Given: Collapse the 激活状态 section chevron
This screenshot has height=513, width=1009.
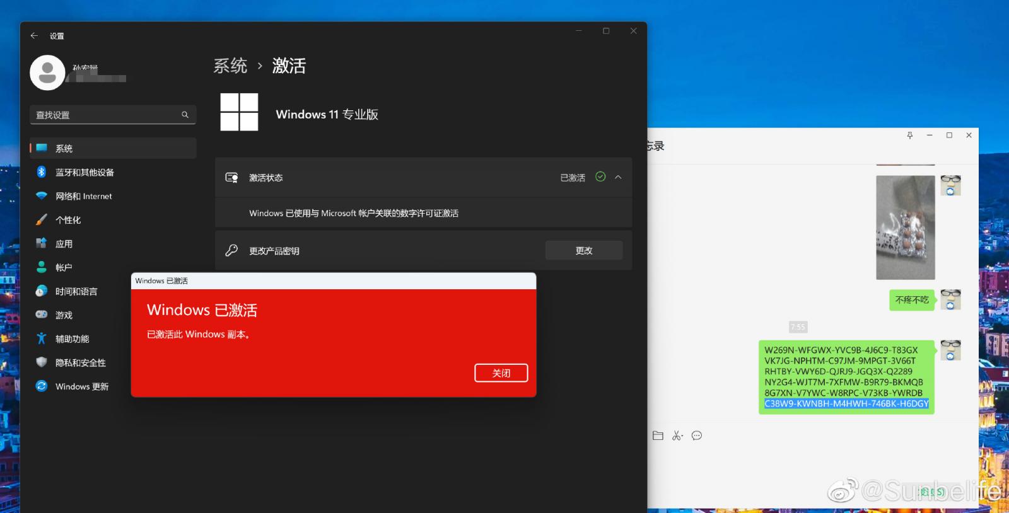Looking at the screenshot, I should pos(618,177).
